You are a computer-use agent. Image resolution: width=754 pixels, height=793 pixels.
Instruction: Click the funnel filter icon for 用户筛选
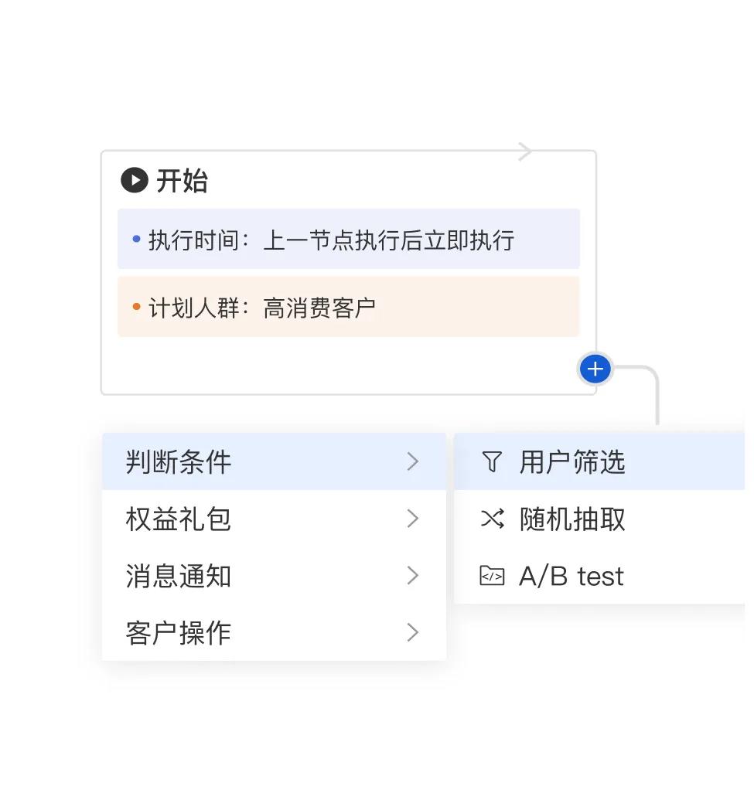tap(492, 462)
